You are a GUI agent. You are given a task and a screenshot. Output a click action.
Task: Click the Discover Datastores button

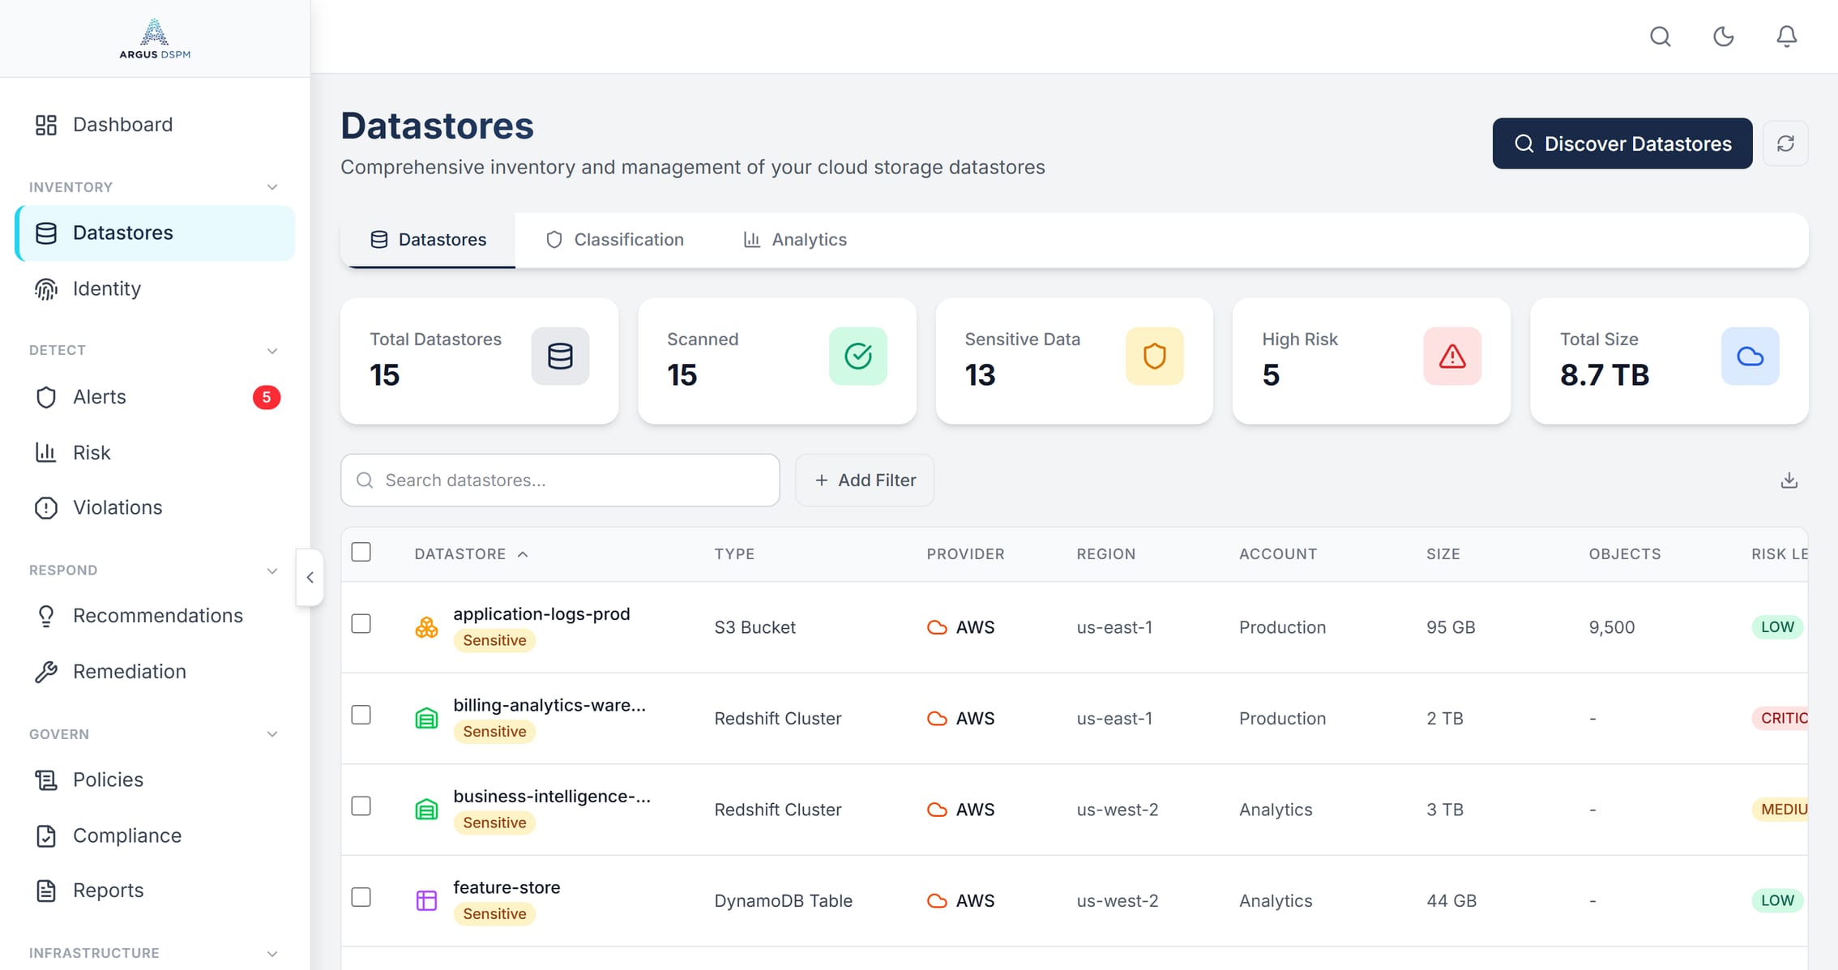pos(1622,143)
